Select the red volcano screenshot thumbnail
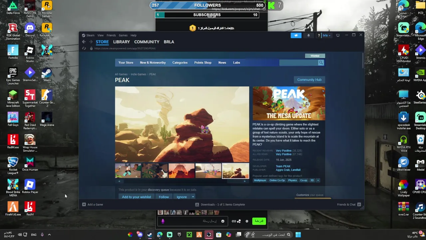The image size is (426, 240). [x=181, y=171]
